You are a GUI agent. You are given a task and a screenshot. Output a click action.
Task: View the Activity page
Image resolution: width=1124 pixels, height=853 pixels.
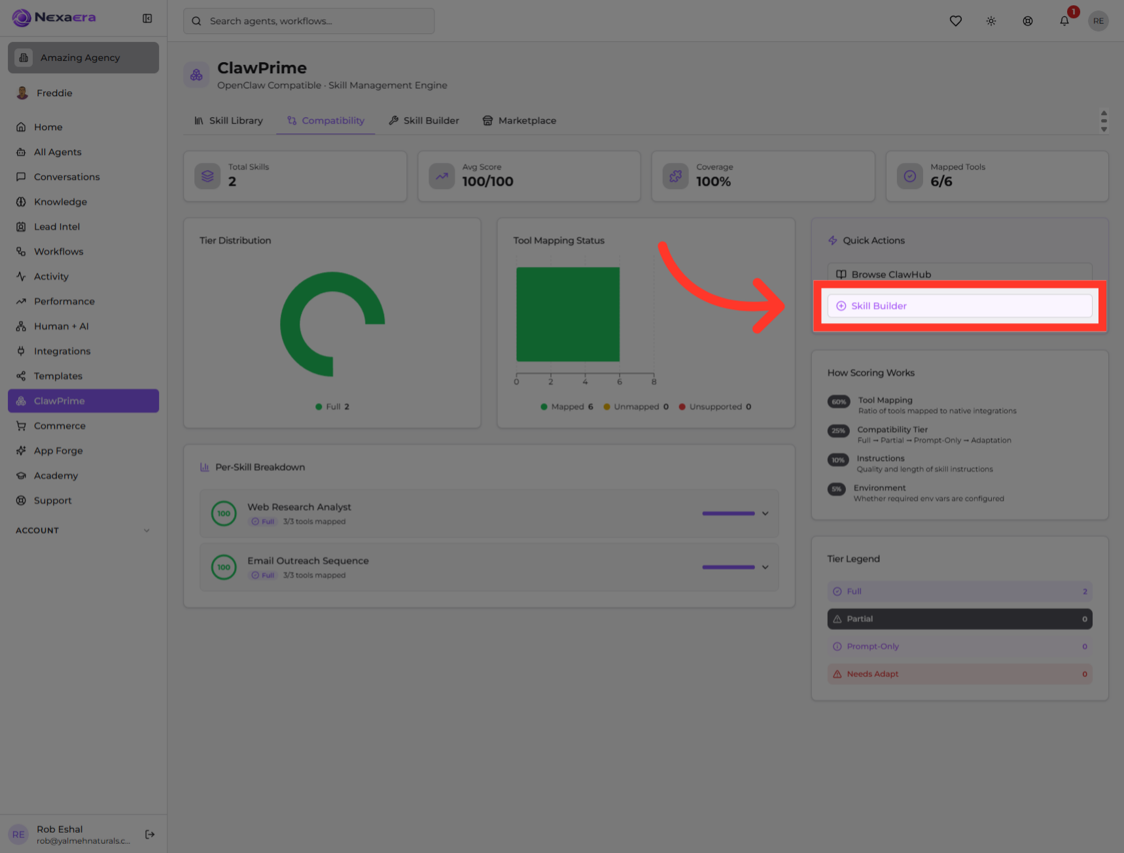coord(84,276)
